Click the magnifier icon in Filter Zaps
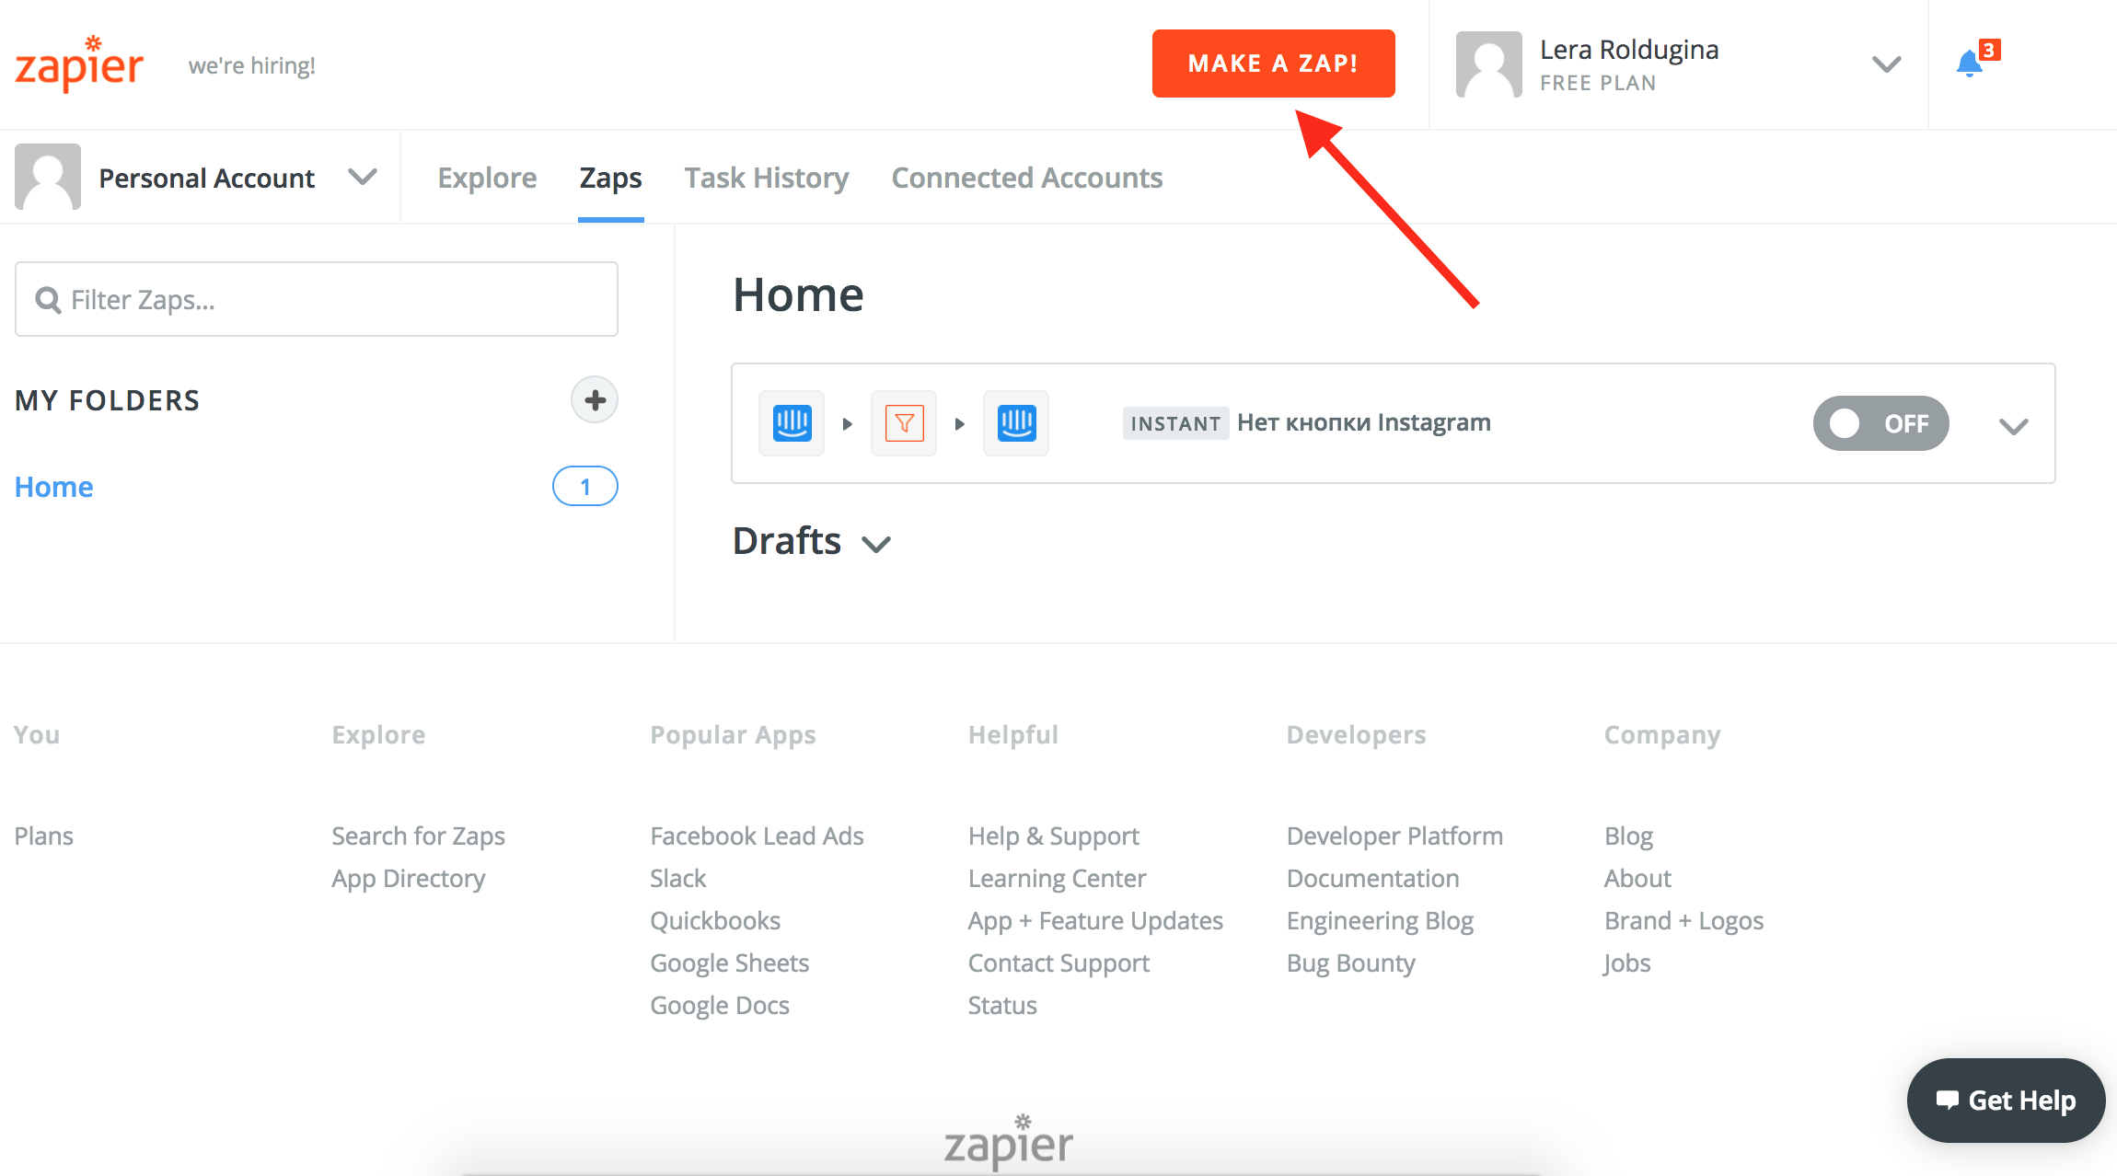The height and width of the screenshot is (1176, 2117). tap(47, 300)
